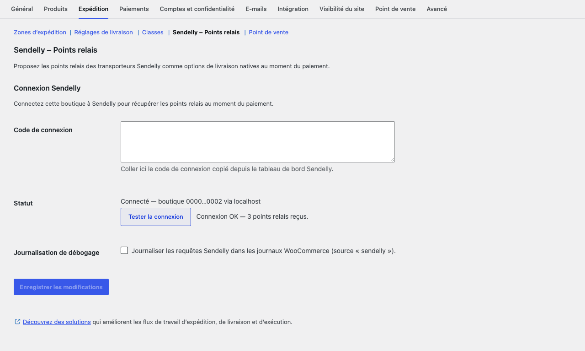
Task: Click the Code de connexion label
Action: (x=43, y=130)
